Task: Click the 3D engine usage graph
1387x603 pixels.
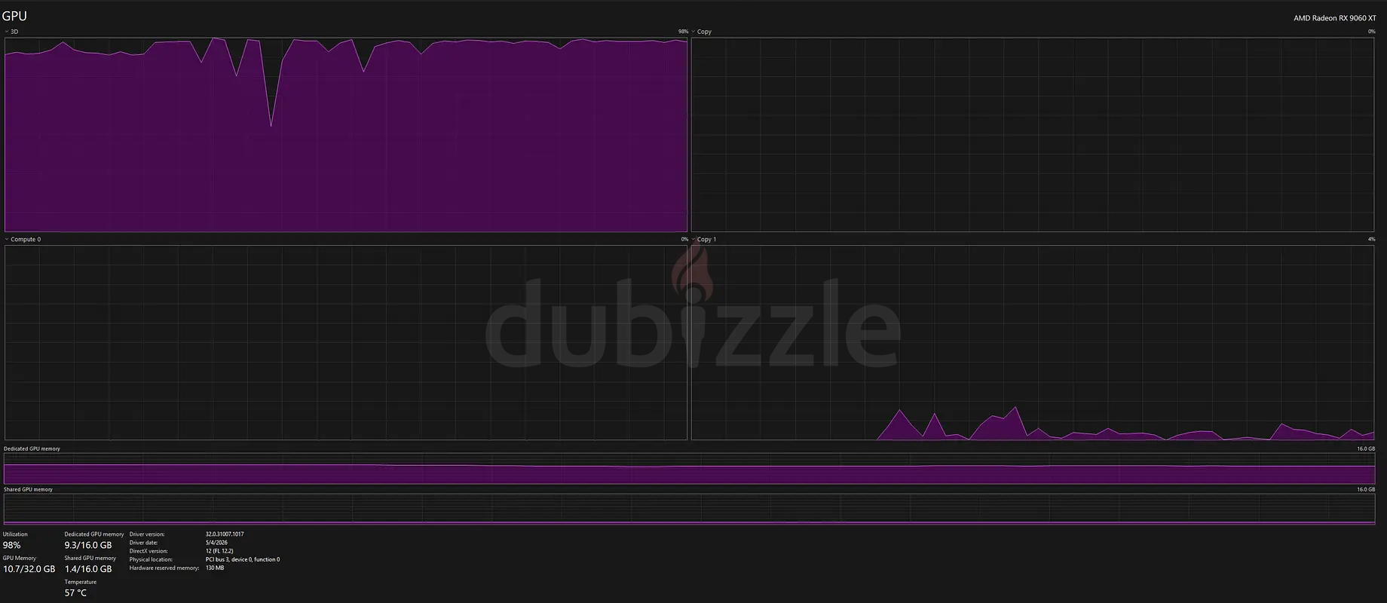Action: tap(346, 134)
